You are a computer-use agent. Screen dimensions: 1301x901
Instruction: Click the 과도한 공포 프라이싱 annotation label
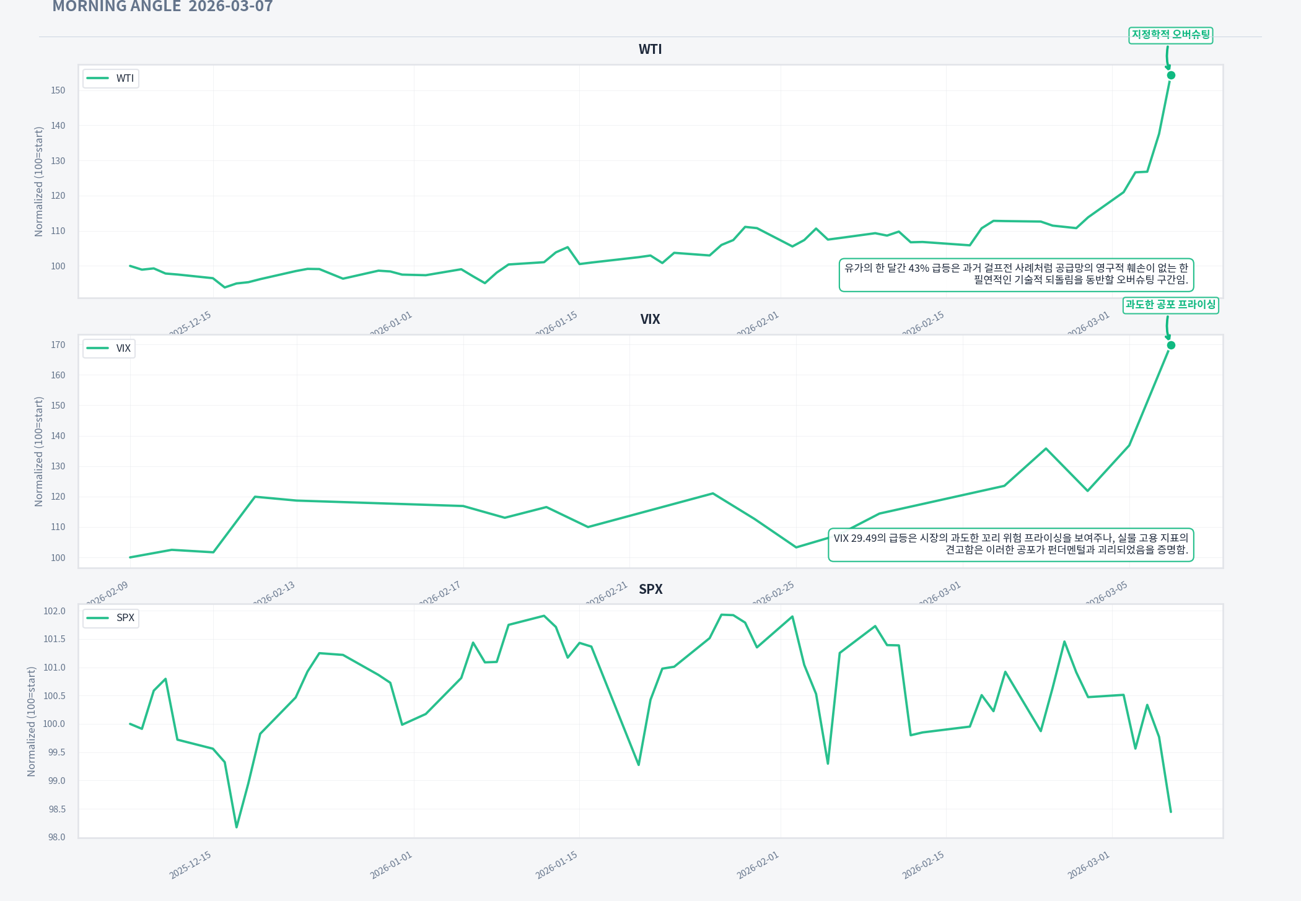[1170, 305]
